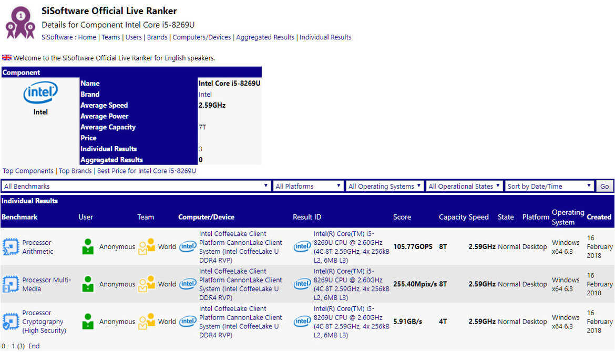Click the SiSoftware link in navigation
Image resolution: width=615 pixels, height=352 pixels.
coord(57,37)
